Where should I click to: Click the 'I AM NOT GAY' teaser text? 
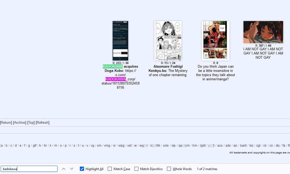coord(263,53)
